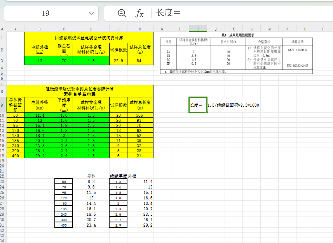Select row 18 header

(3, 155)
